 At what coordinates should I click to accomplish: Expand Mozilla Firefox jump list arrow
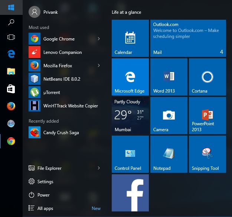coord(99,65)
